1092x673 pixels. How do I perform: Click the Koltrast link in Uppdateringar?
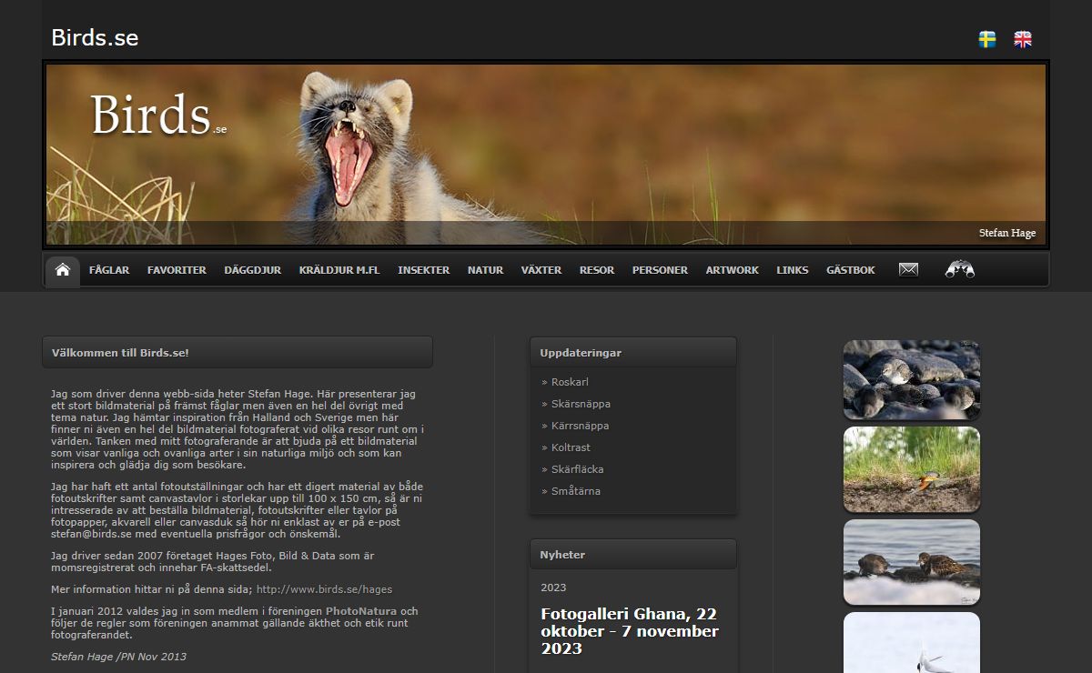[x=571, y=447]
